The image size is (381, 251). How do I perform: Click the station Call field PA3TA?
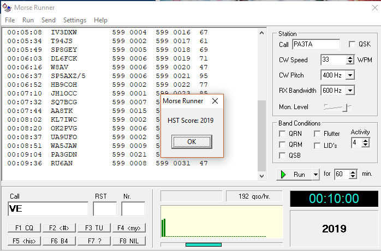pyautogui.click(x=316, y=44)
